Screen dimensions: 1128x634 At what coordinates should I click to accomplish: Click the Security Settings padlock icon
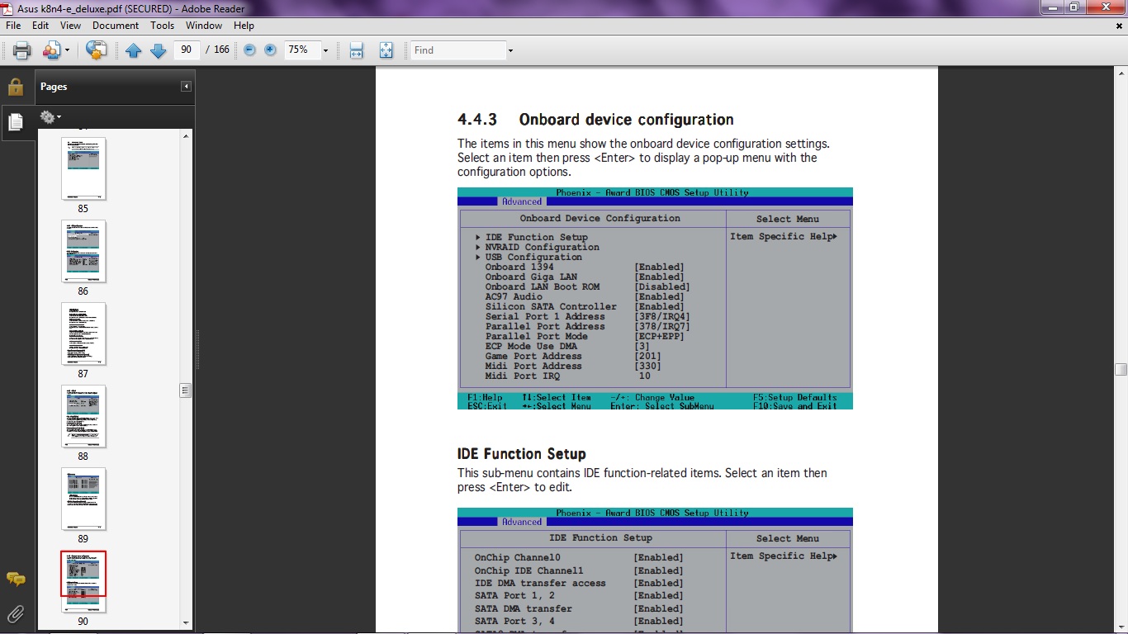15,87
